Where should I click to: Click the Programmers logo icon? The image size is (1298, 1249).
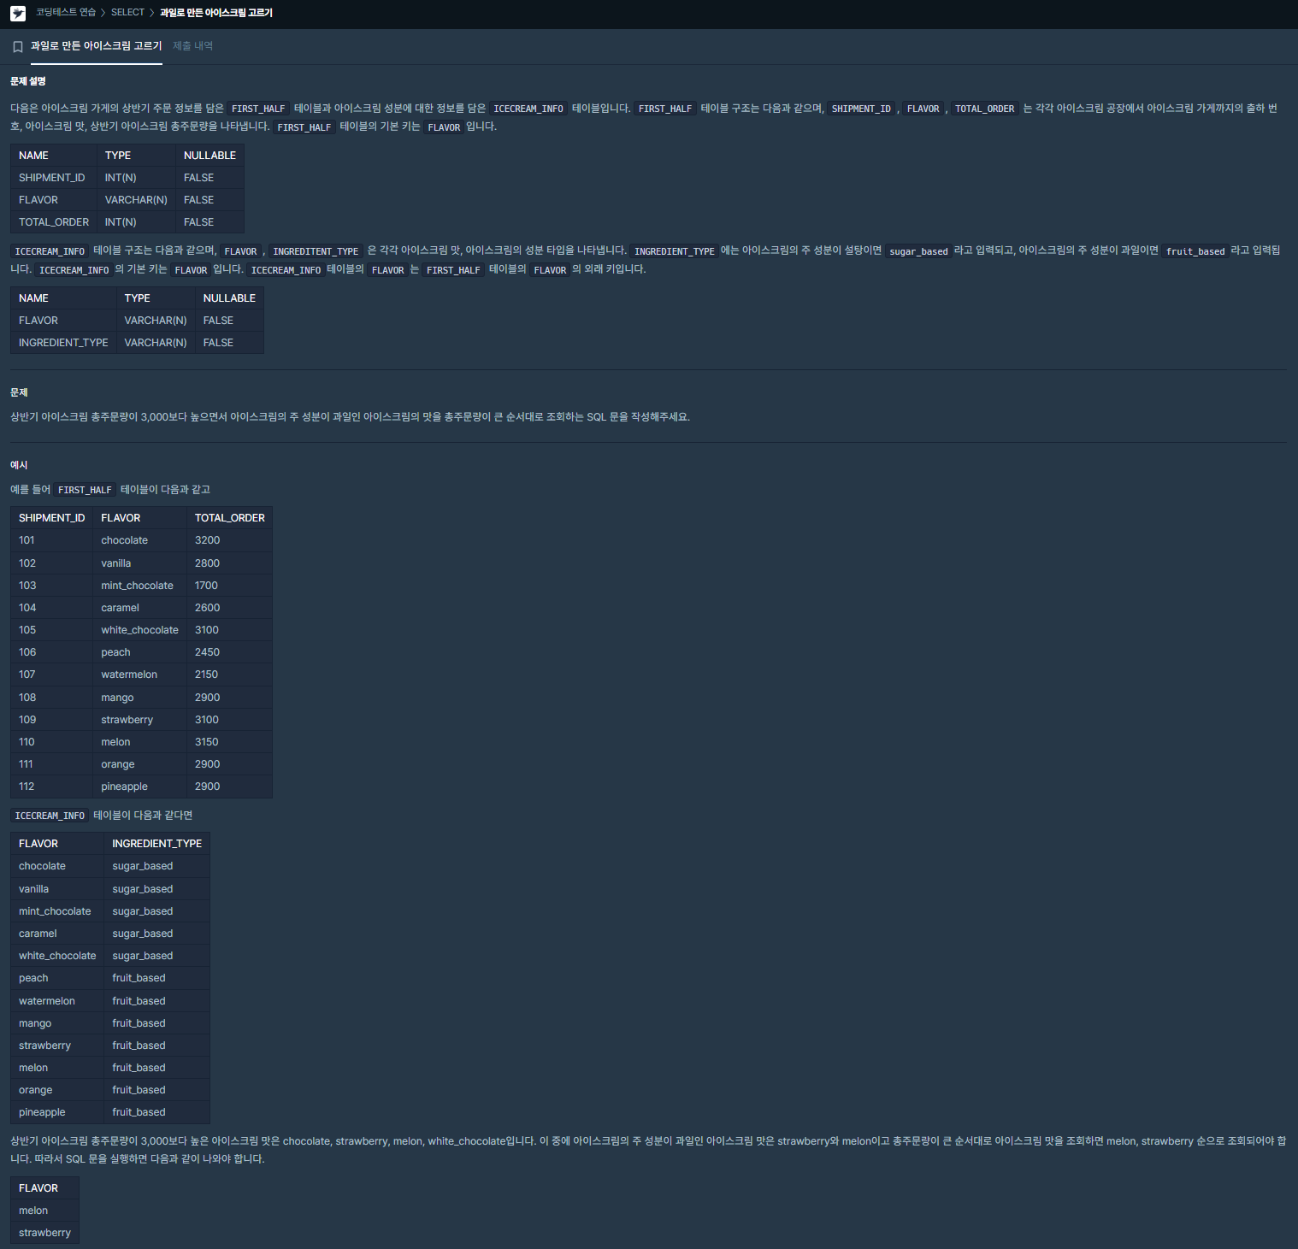18,14
